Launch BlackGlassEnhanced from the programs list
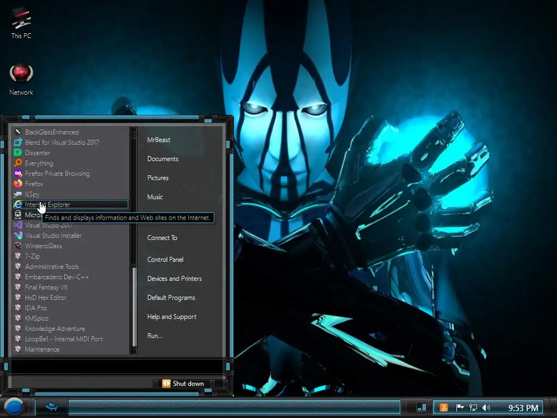 tap(70, 132)
